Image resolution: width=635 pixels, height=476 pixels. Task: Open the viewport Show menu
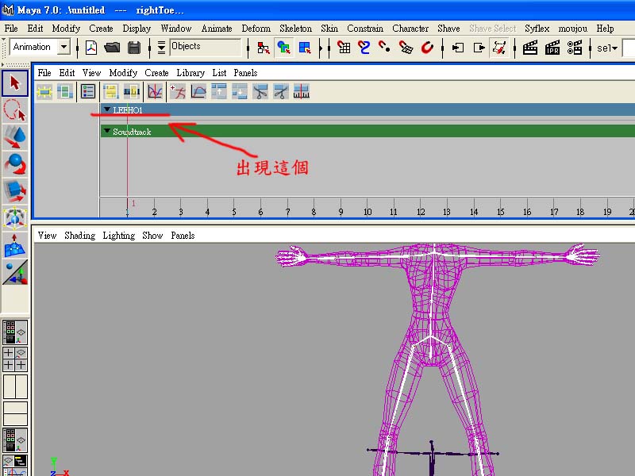tap(152, 236)
